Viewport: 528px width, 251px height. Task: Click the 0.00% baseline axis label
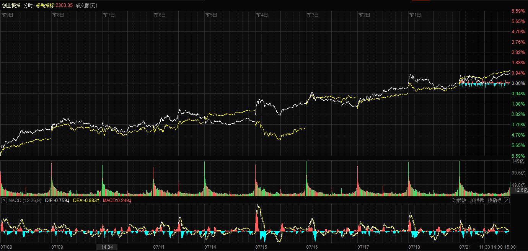pos(518,83)
